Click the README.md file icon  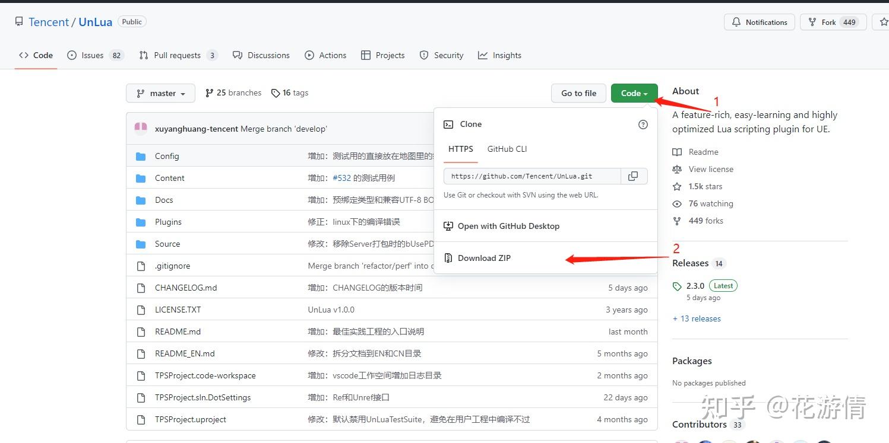click(x=141, y=332)
